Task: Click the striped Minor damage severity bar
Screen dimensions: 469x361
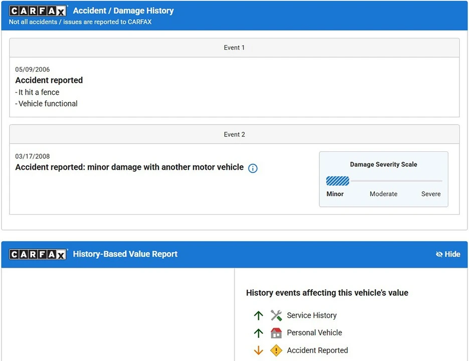Action: click(338, 181)
